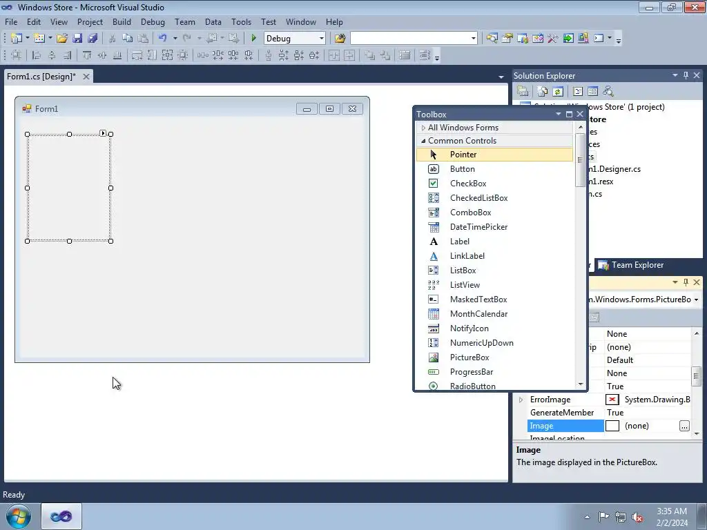The width and height of the screenshot is (707, 530).
Task: Select the GenerateMember property row
Action: (609, 413)
